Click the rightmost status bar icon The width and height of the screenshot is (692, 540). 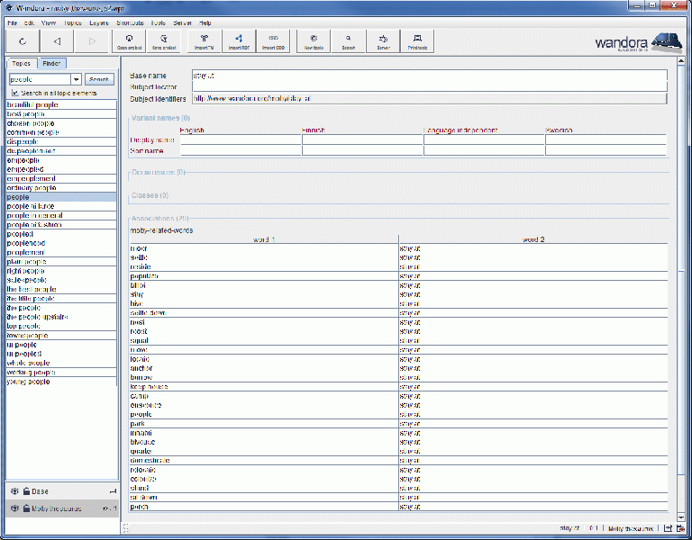pos(681,528)
